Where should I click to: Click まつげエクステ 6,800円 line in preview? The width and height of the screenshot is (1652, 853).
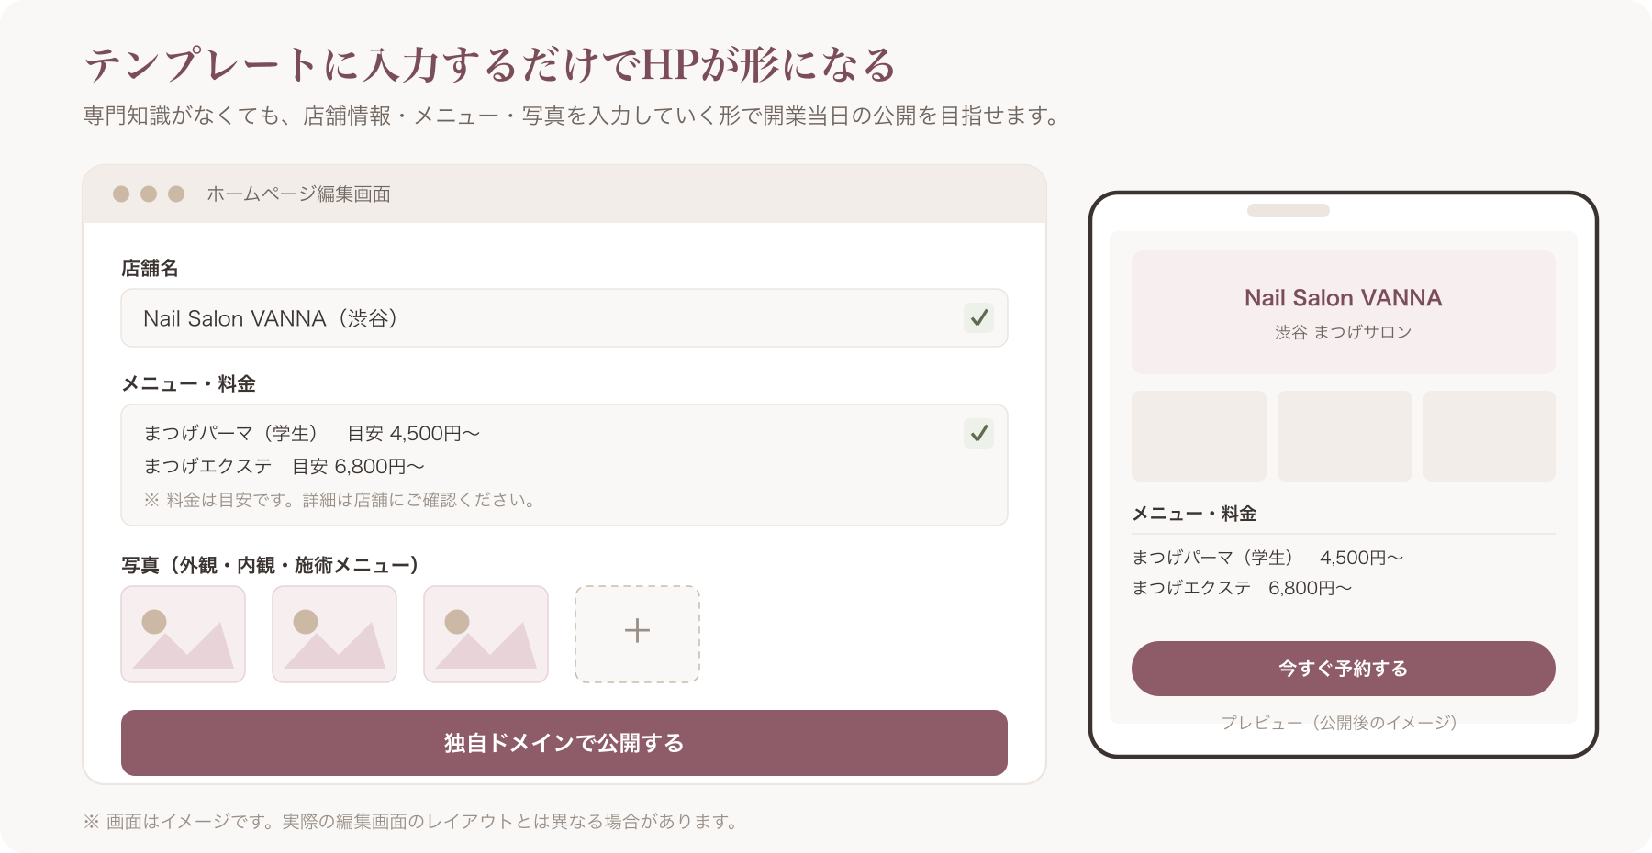point(1242,588)
